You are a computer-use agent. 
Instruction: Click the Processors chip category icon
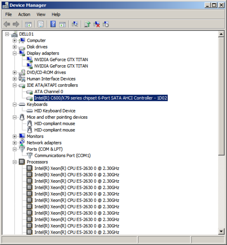point(22,162)
